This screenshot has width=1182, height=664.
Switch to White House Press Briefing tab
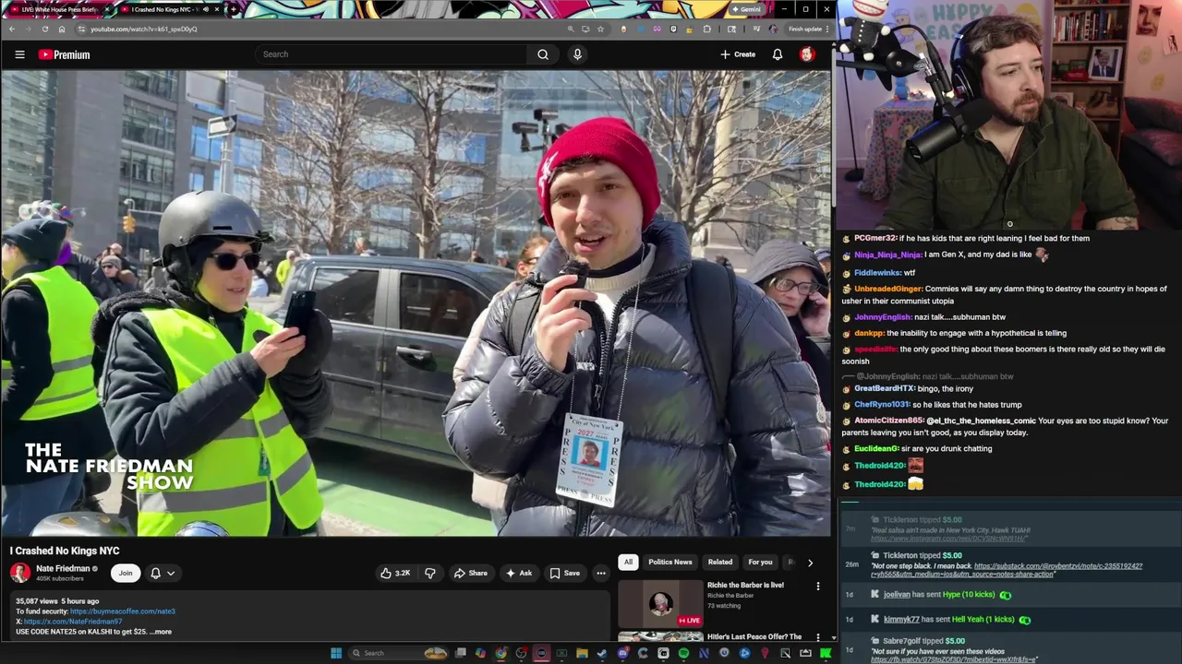[57, 9]
